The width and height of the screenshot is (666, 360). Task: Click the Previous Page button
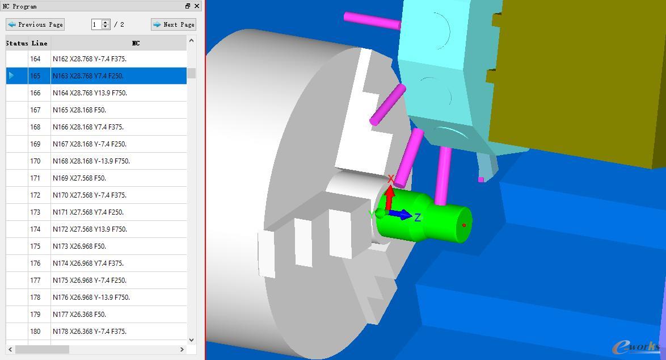35,24
